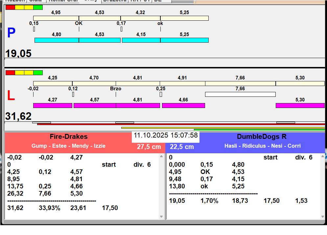Select the magenta 4,27 bar in lane L
The width and height of the screenshot is (327, 235).
(x=53, y=105)
